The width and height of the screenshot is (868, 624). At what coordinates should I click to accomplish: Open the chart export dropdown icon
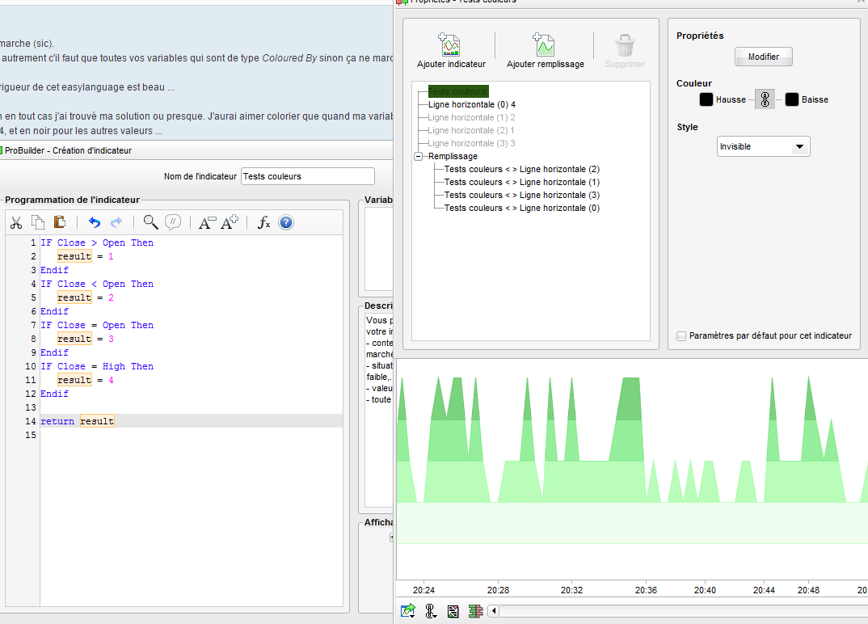[408, 611]
